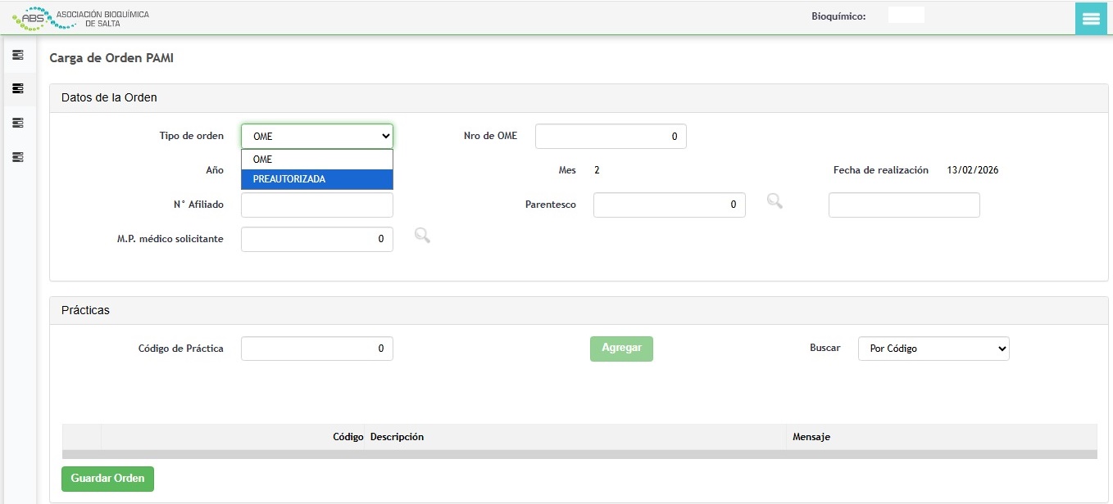This screenshot has height=504, width=1113.
Task: Click the M.P. médico solicitante input
Action: (316, 239)
